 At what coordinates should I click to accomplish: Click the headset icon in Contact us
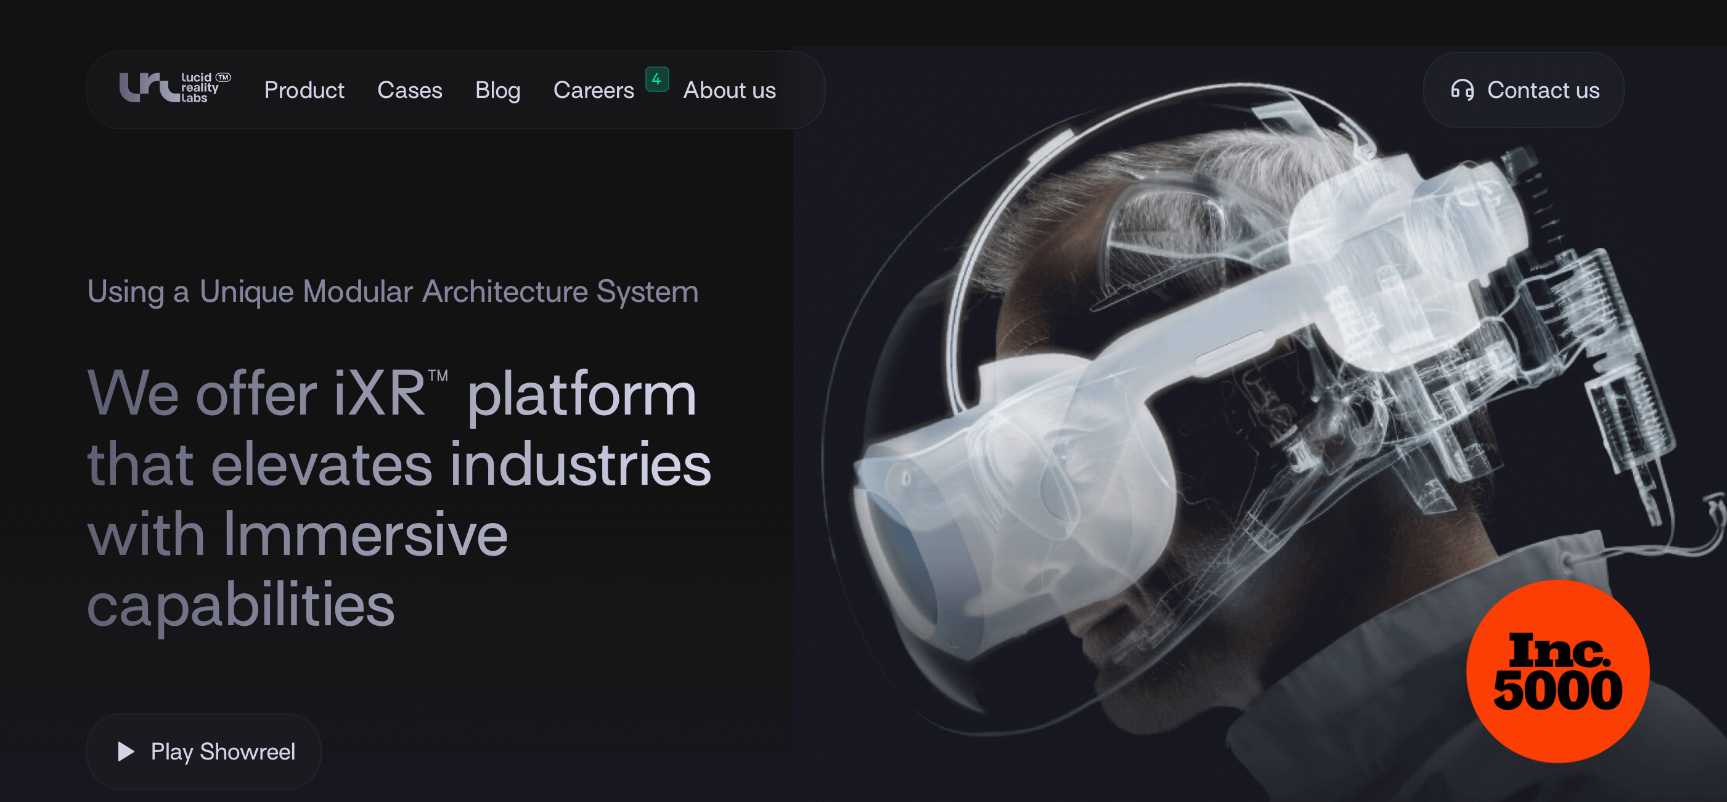pyautogui.click(x=1461, y=90)
